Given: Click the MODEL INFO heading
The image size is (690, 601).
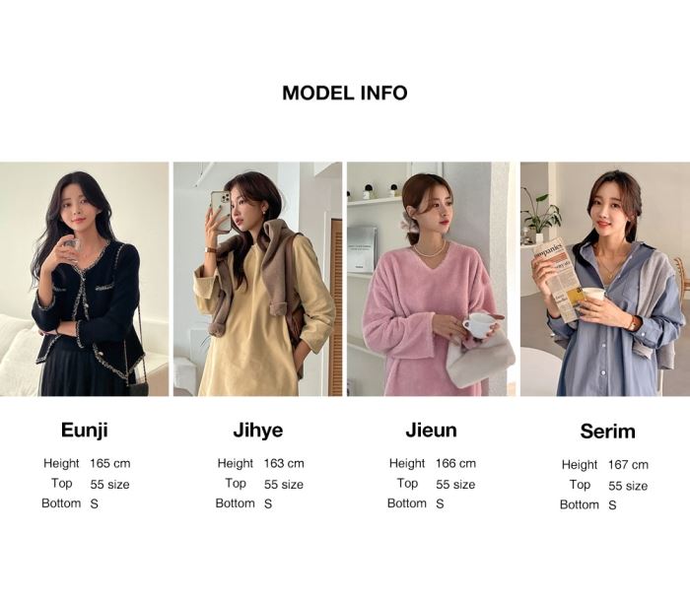Looking at the screenshot, I should pos(345,93).
